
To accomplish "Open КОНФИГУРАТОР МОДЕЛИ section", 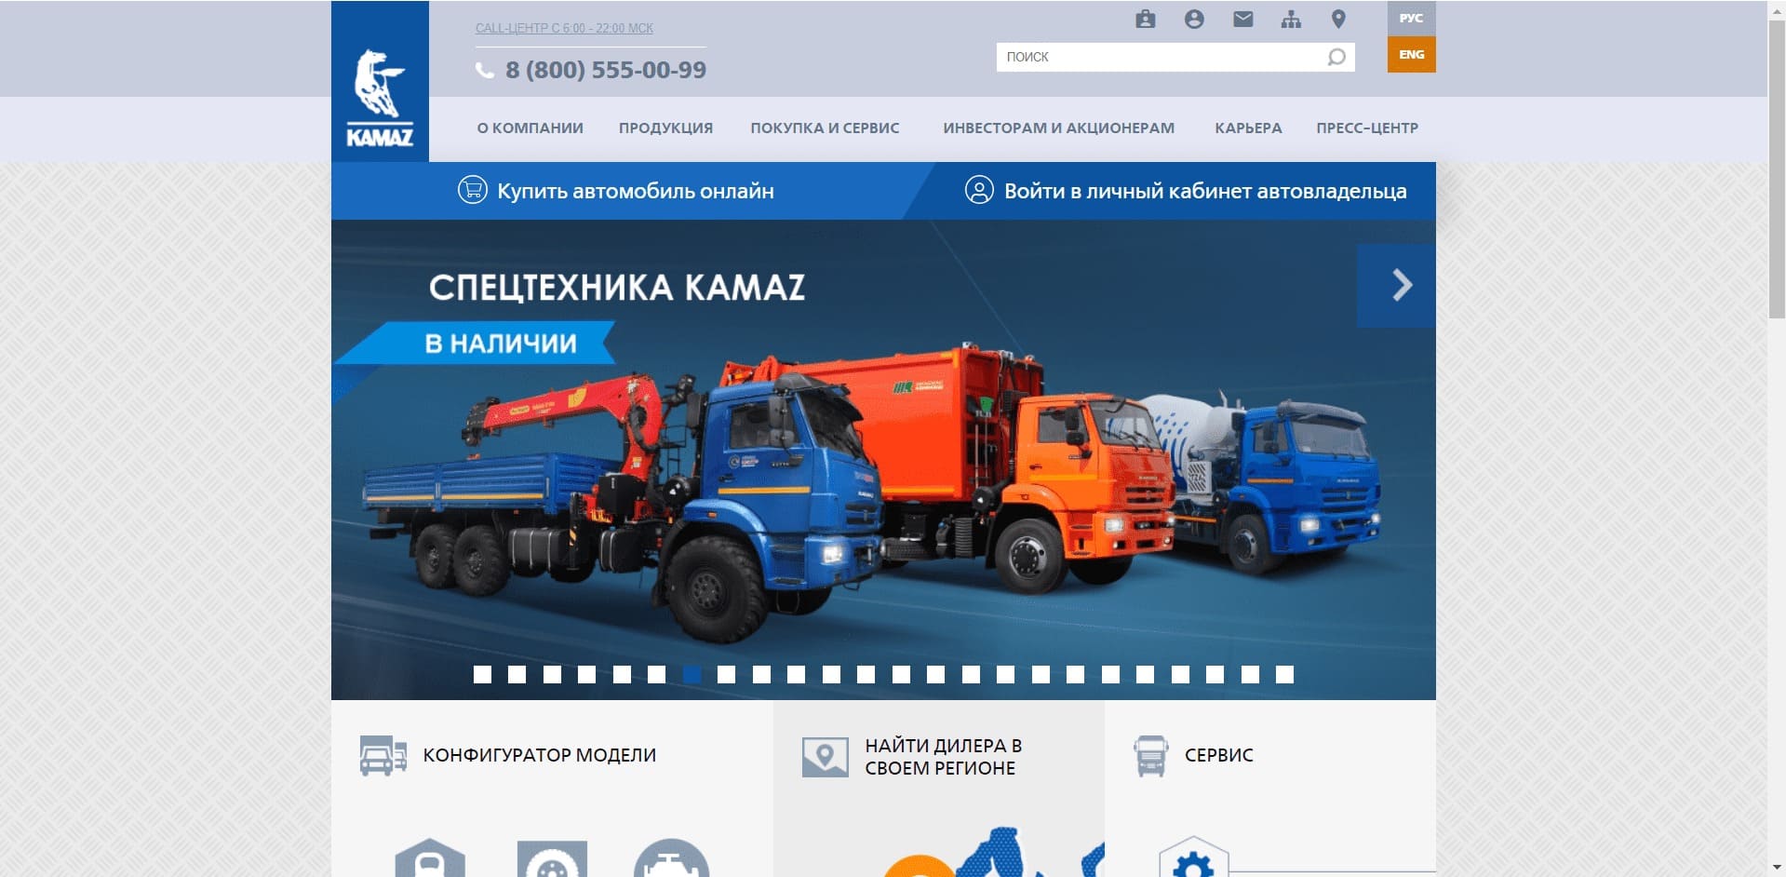I will pos(540,755).
